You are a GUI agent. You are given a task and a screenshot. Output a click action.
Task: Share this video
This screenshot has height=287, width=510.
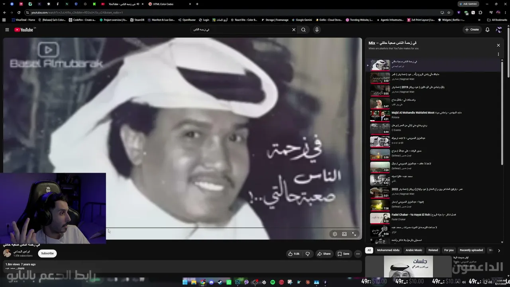324,254
